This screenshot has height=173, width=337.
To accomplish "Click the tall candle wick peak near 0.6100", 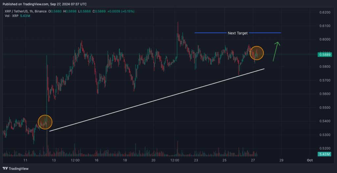I will coord(178,23).
